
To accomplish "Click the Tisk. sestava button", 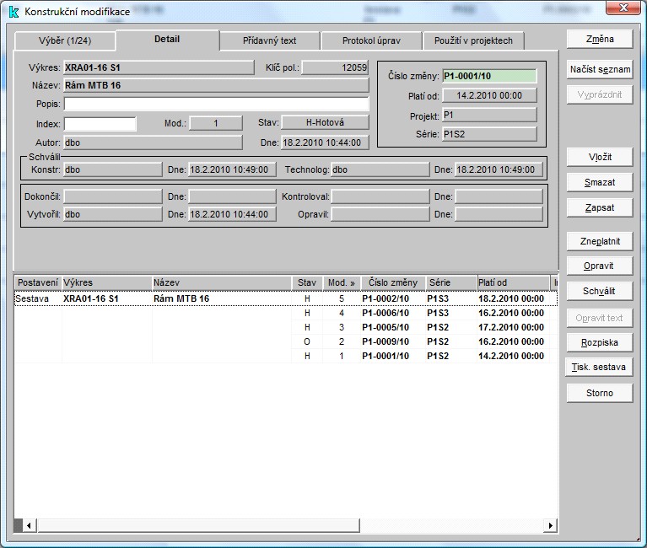I will click(599, 367).
